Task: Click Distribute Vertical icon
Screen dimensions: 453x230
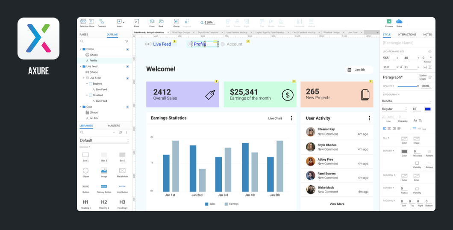Action: point(311,21)
